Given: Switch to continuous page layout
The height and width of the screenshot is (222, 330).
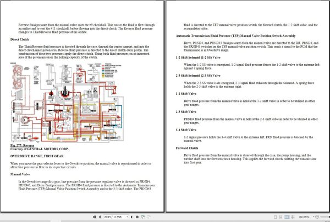Looking at the screenshot, I should click(280, 217).
